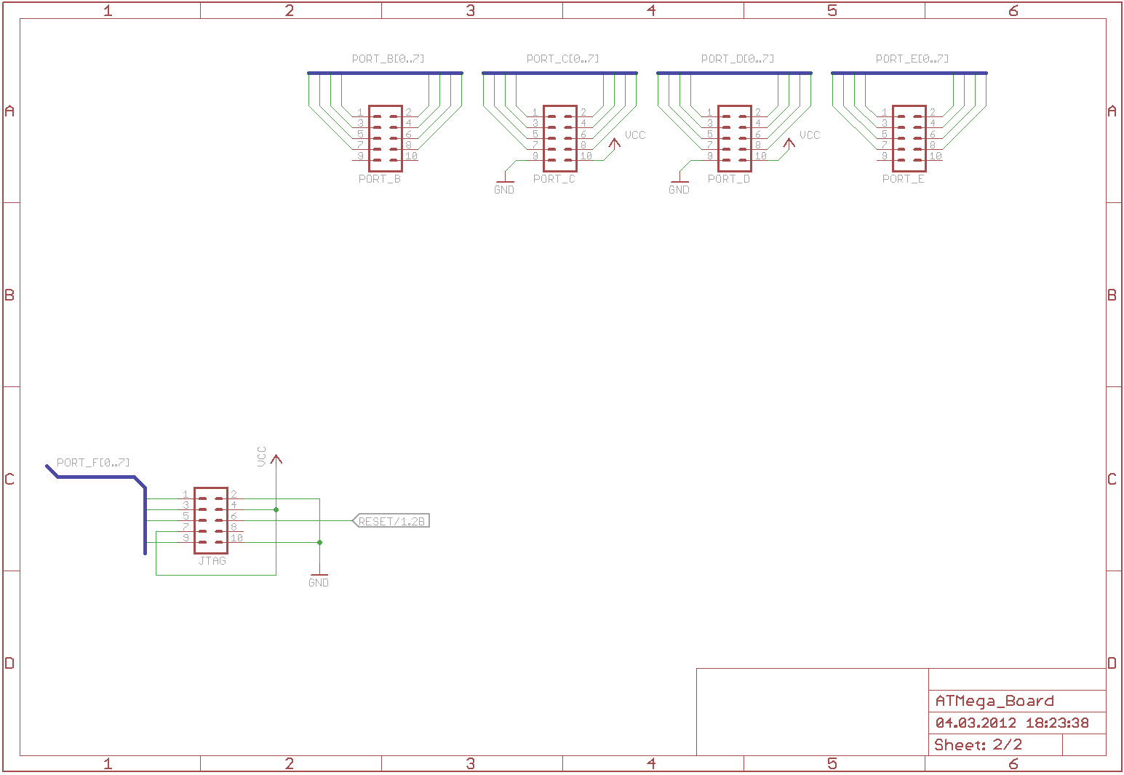Click the JTAG component name text
This screenshot has width=1124, height=775.
coord(212,561)
